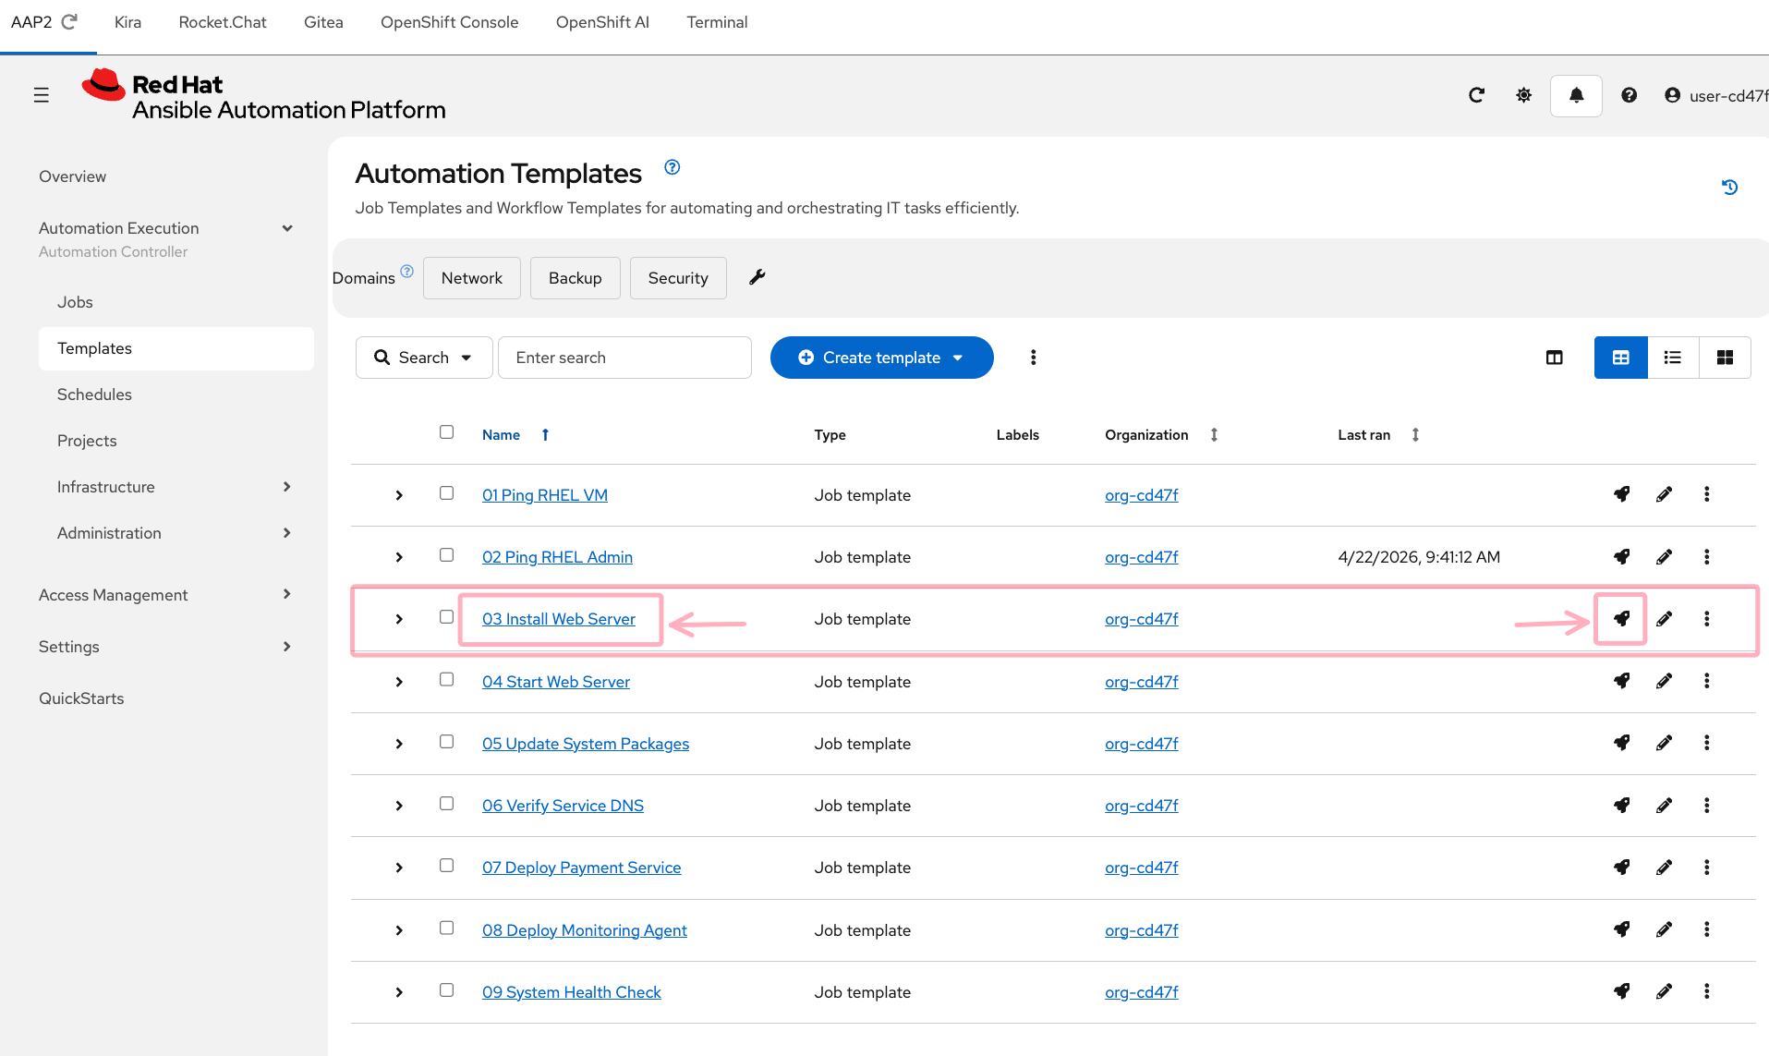Expand the 09 System Health Check row
Viewport: 1769px width, 1056px height.
398,992
